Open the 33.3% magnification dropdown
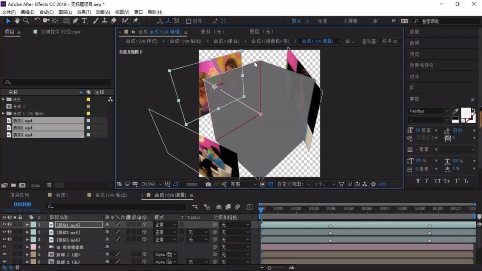The height and width of the screenshot is (271, 482). 152,184
